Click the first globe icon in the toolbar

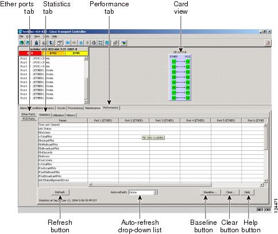(22, 43)
